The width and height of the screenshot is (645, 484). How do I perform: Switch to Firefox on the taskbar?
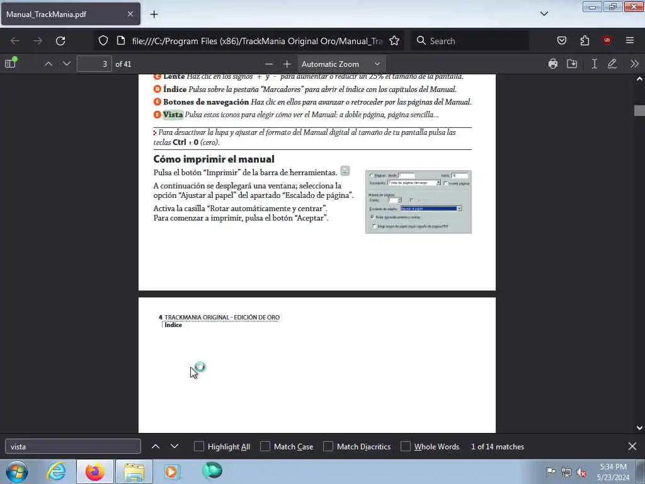click(x=94, y=471)
